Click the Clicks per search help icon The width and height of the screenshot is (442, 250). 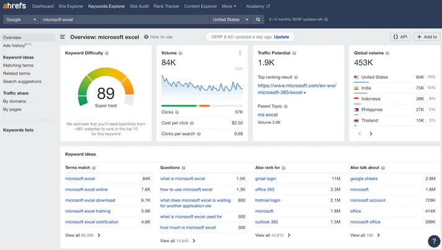tap(199, 134)
